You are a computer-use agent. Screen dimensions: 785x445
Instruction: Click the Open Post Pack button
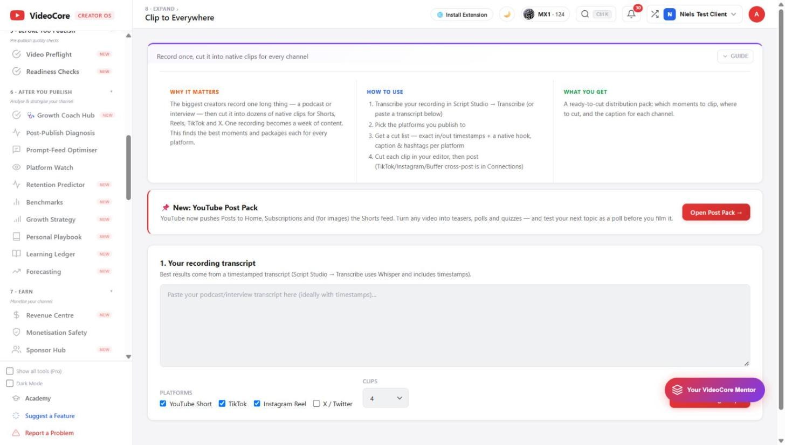[x=716, y=212]
